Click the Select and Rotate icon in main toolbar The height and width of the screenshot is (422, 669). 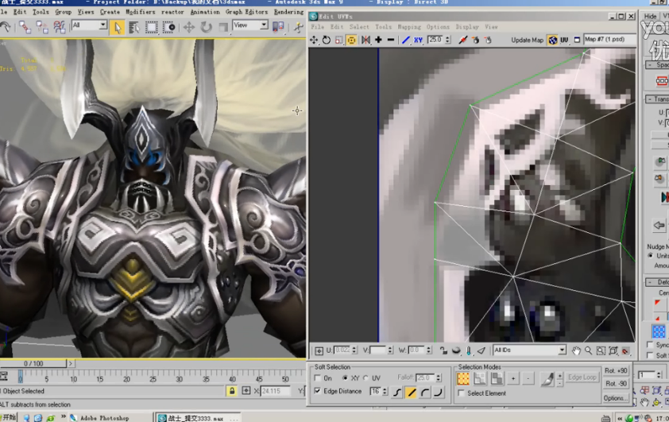point(206,27)
